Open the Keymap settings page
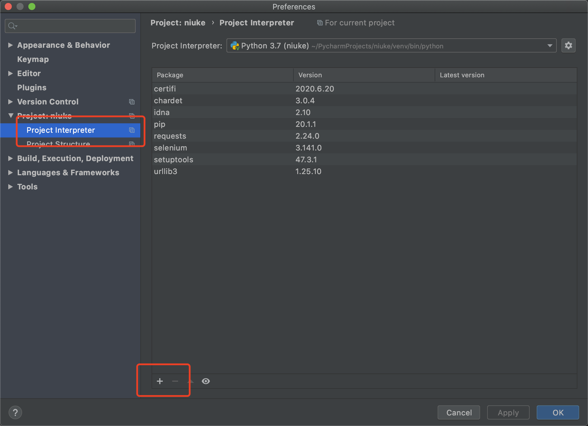 [33, 59]
